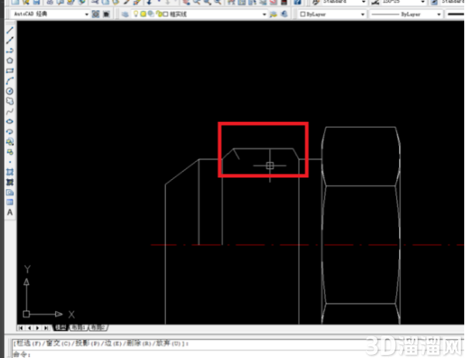Select the Gradient fill tool
This screenshot has width=465, height=358.
coord(10,182)
